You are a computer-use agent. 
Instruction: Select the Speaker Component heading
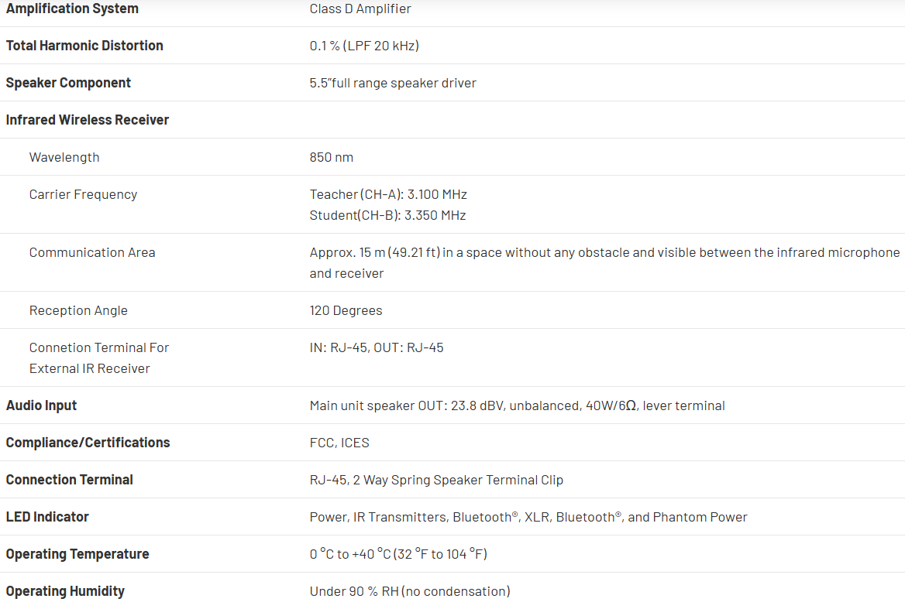[x=68, y=83]
